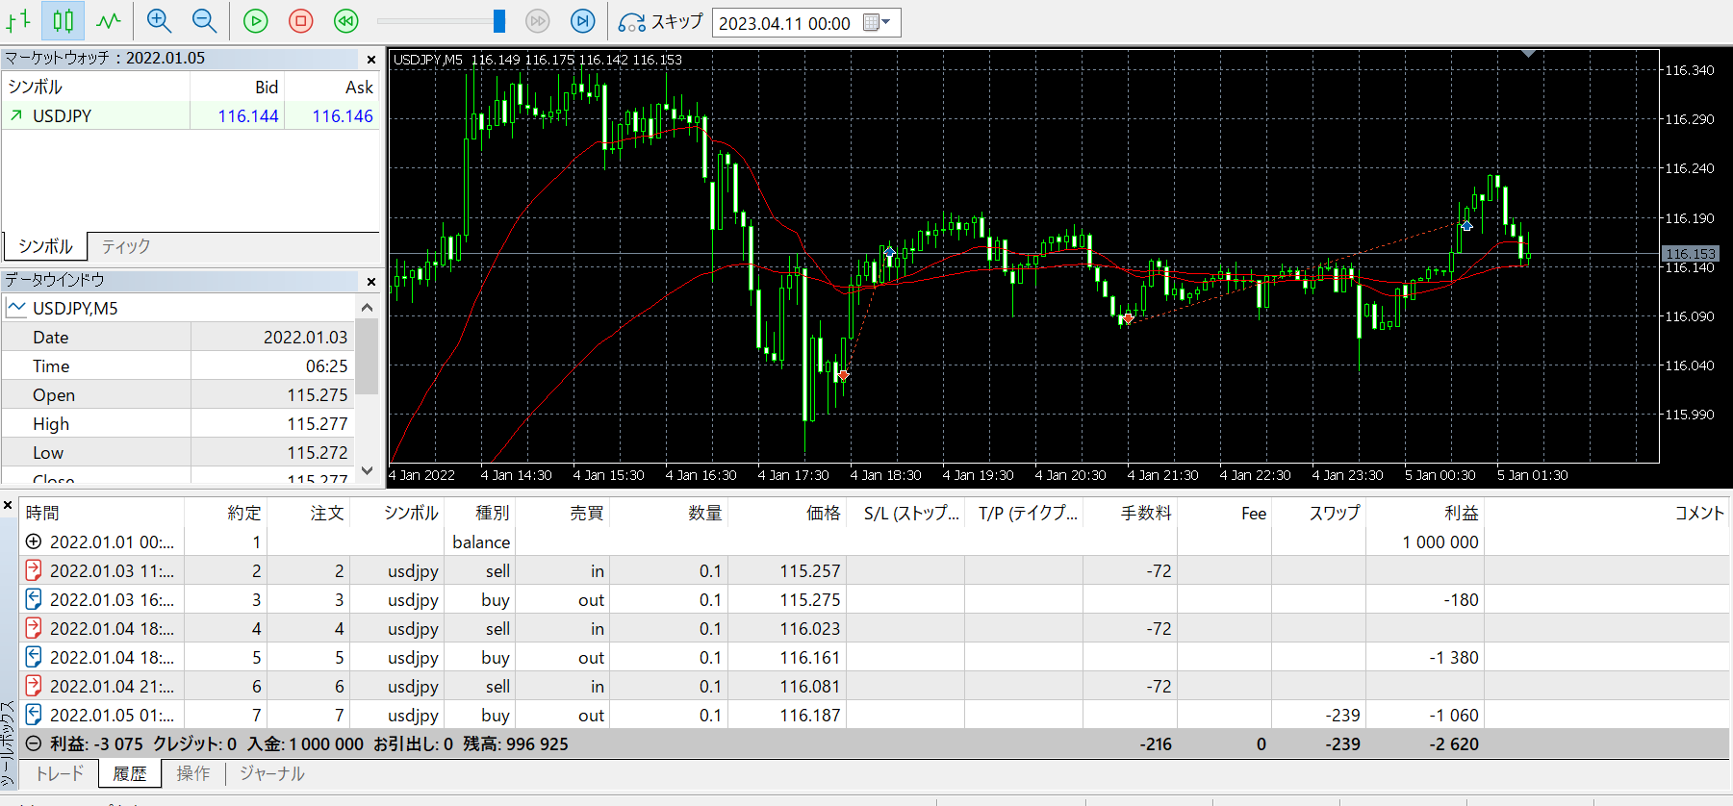Step forward one bar with blue button
This screenshot has width=1733, height=806.
pyautogui.click(x=583, y=20)
